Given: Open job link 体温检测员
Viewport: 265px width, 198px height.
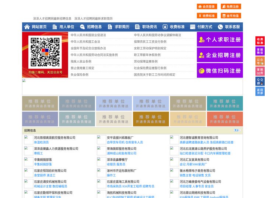Looking at the screenshot, I should point(41,142).
